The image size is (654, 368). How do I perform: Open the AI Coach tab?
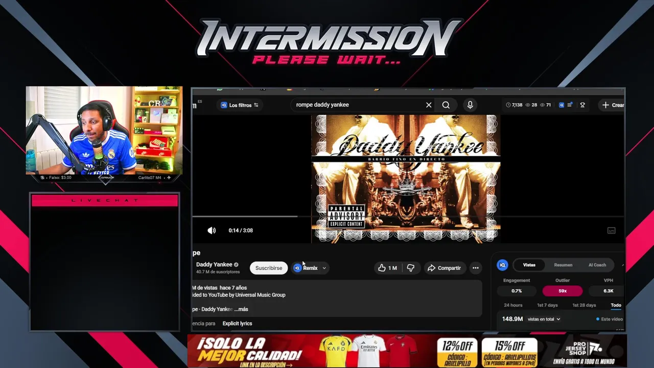[597, 265]
